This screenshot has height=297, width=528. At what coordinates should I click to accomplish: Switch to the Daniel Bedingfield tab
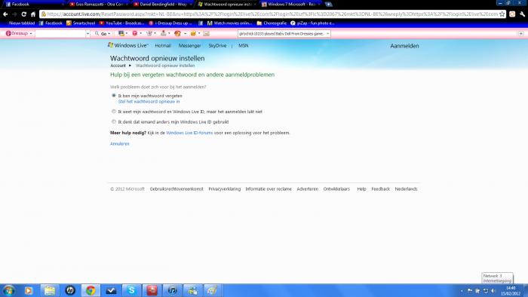(162, 5)
